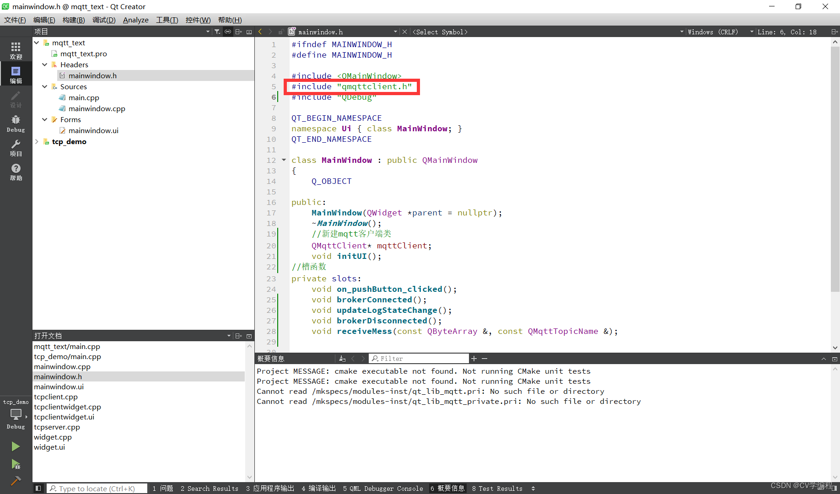The image size is (840, 494).
Task: Open tcpclientwidget.cpp from open documents
Action: point(67,407)
